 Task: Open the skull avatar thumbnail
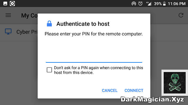[175, 83]
